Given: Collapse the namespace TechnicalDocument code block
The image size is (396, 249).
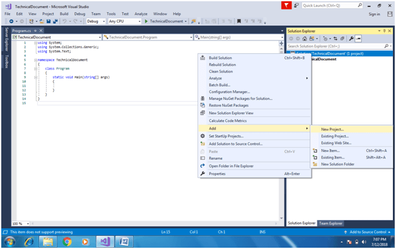Looking at the screenshot, I should (35, 60).
